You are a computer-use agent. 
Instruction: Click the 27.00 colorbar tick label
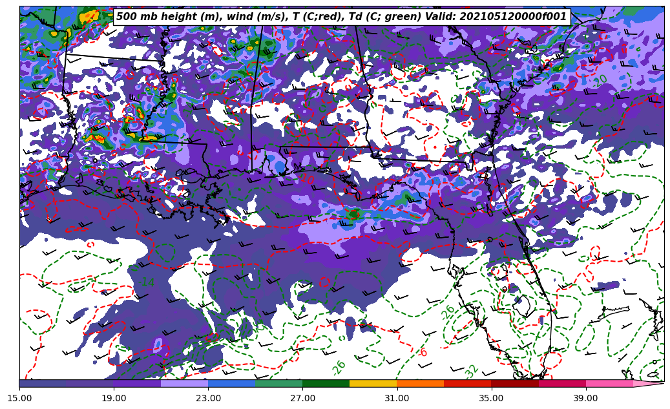302,398
